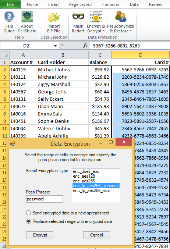Select the Mask Redact mask icon
The image size is (170, 249).
78,17
